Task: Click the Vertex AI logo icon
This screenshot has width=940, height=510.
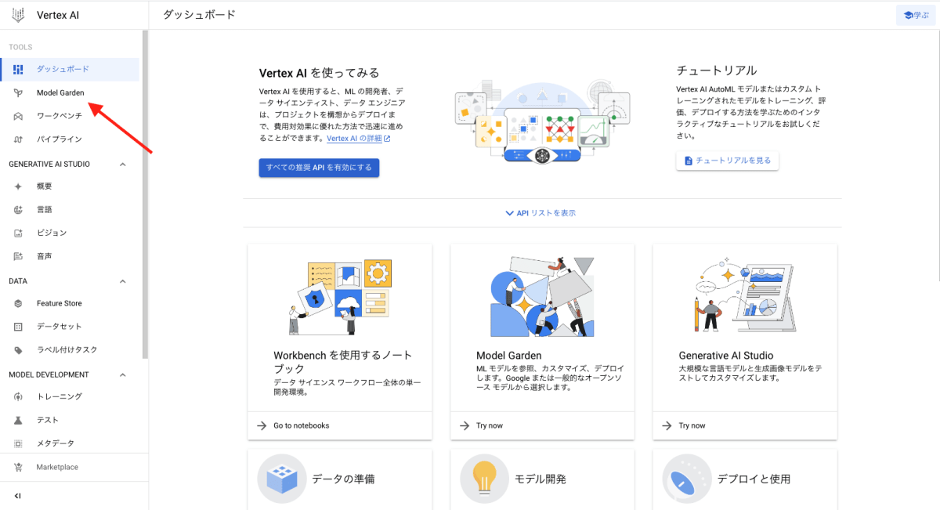Action: point(18,15)
